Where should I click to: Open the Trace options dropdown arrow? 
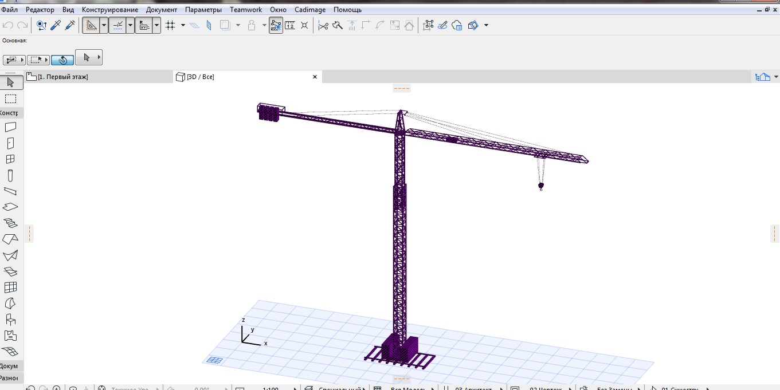(x=238, y=25)
